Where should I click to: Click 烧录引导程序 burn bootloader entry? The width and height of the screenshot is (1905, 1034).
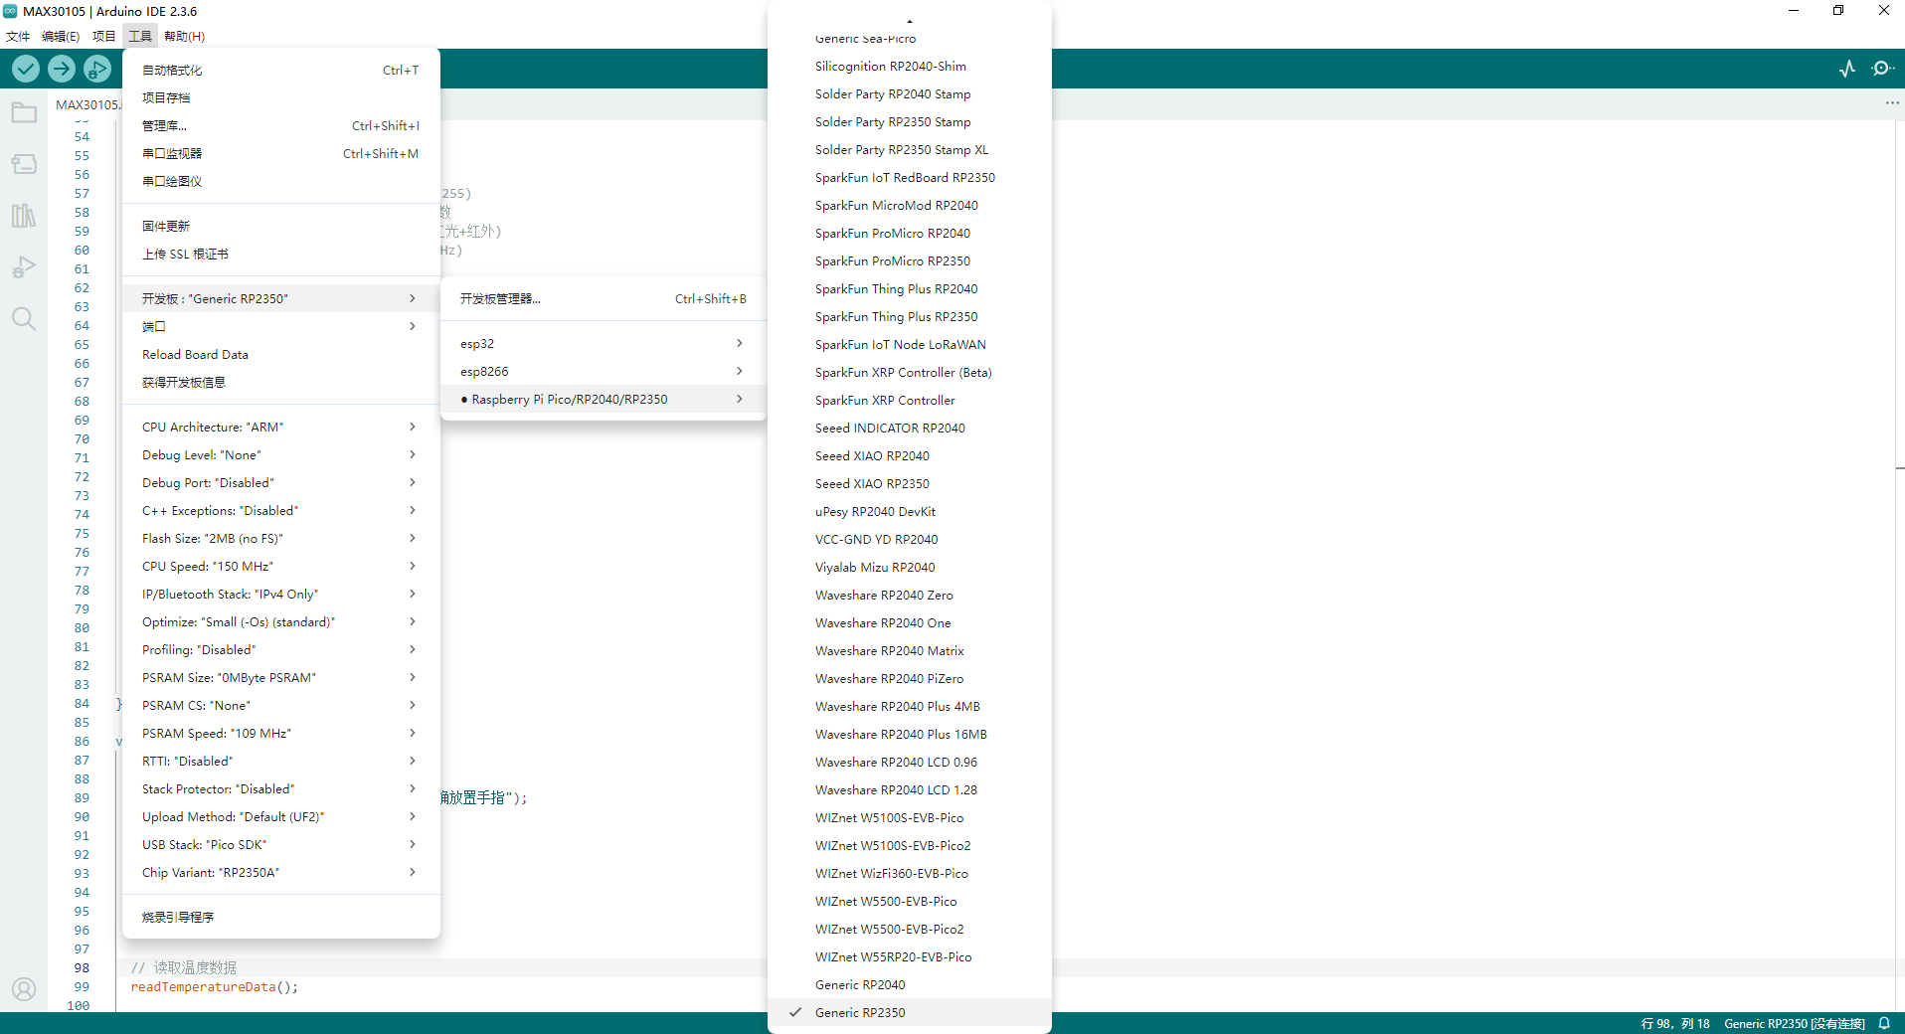pyautogui.click(x=280, y=917)
